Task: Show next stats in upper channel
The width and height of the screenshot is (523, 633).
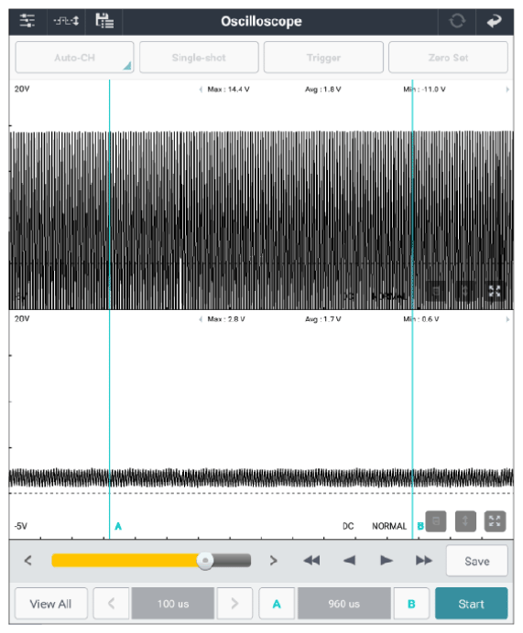Action: coord(507,90)
